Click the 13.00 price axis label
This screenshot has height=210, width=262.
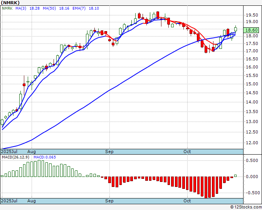tap(252, 122)
